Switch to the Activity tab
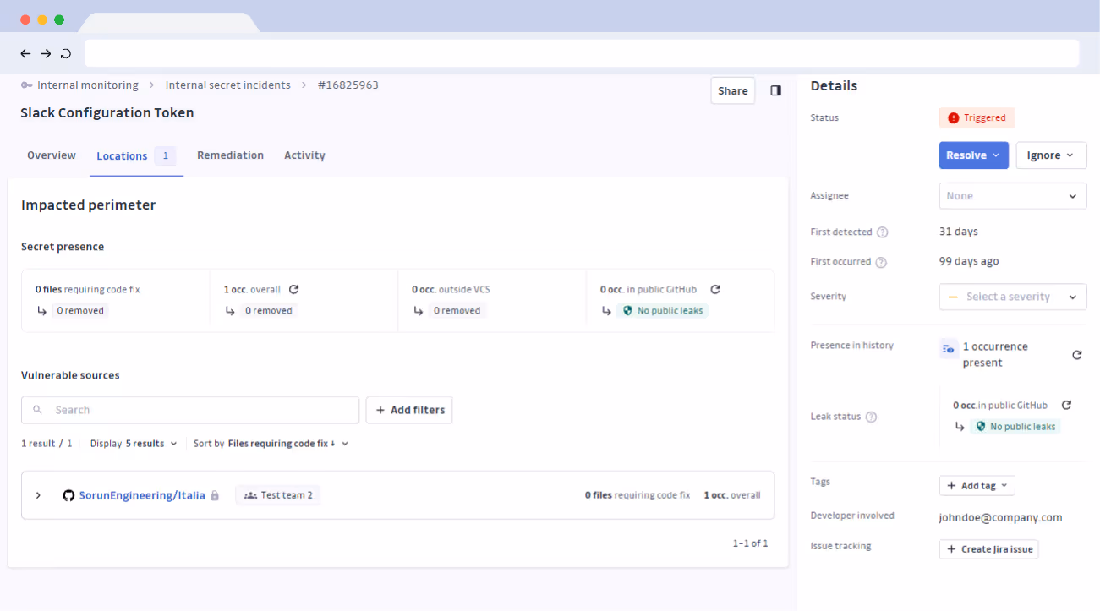This screenshot has width=1100, height=611. (304, 155)
